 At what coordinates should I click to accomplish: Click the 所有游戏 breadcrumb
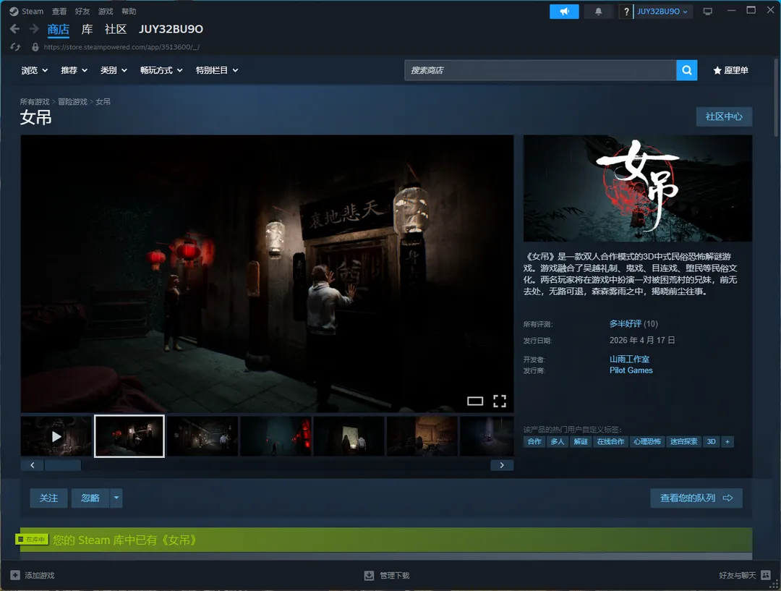click(x=35, y=102)
